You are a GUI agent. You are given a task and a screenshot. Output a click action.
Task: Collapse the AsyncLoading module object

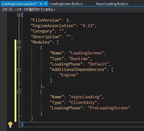click(x=19, y=91)
